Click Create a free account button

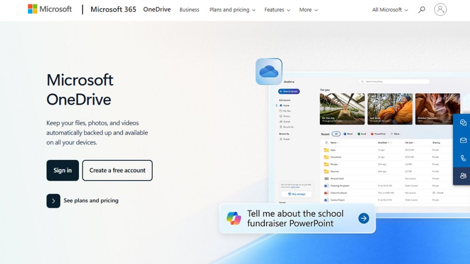(x=117, y=170)
